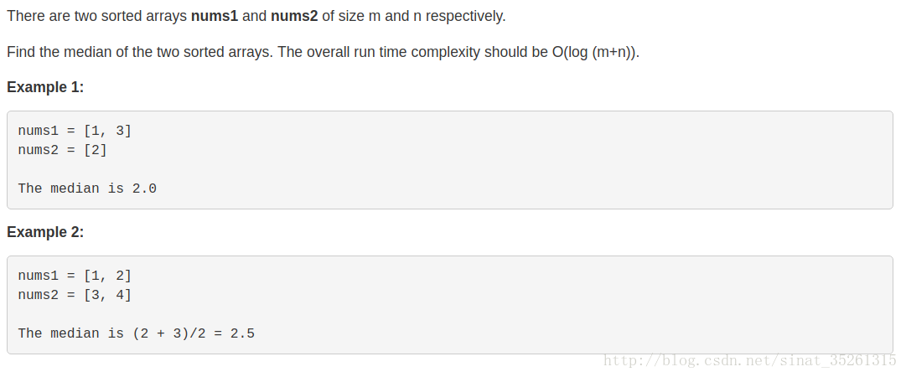Click the line 'The median is 2.0'

point(87,188)
